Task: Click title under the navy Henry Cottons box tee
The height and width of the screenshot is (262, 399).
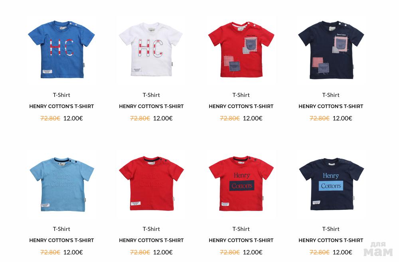Action: coord(331,240)
